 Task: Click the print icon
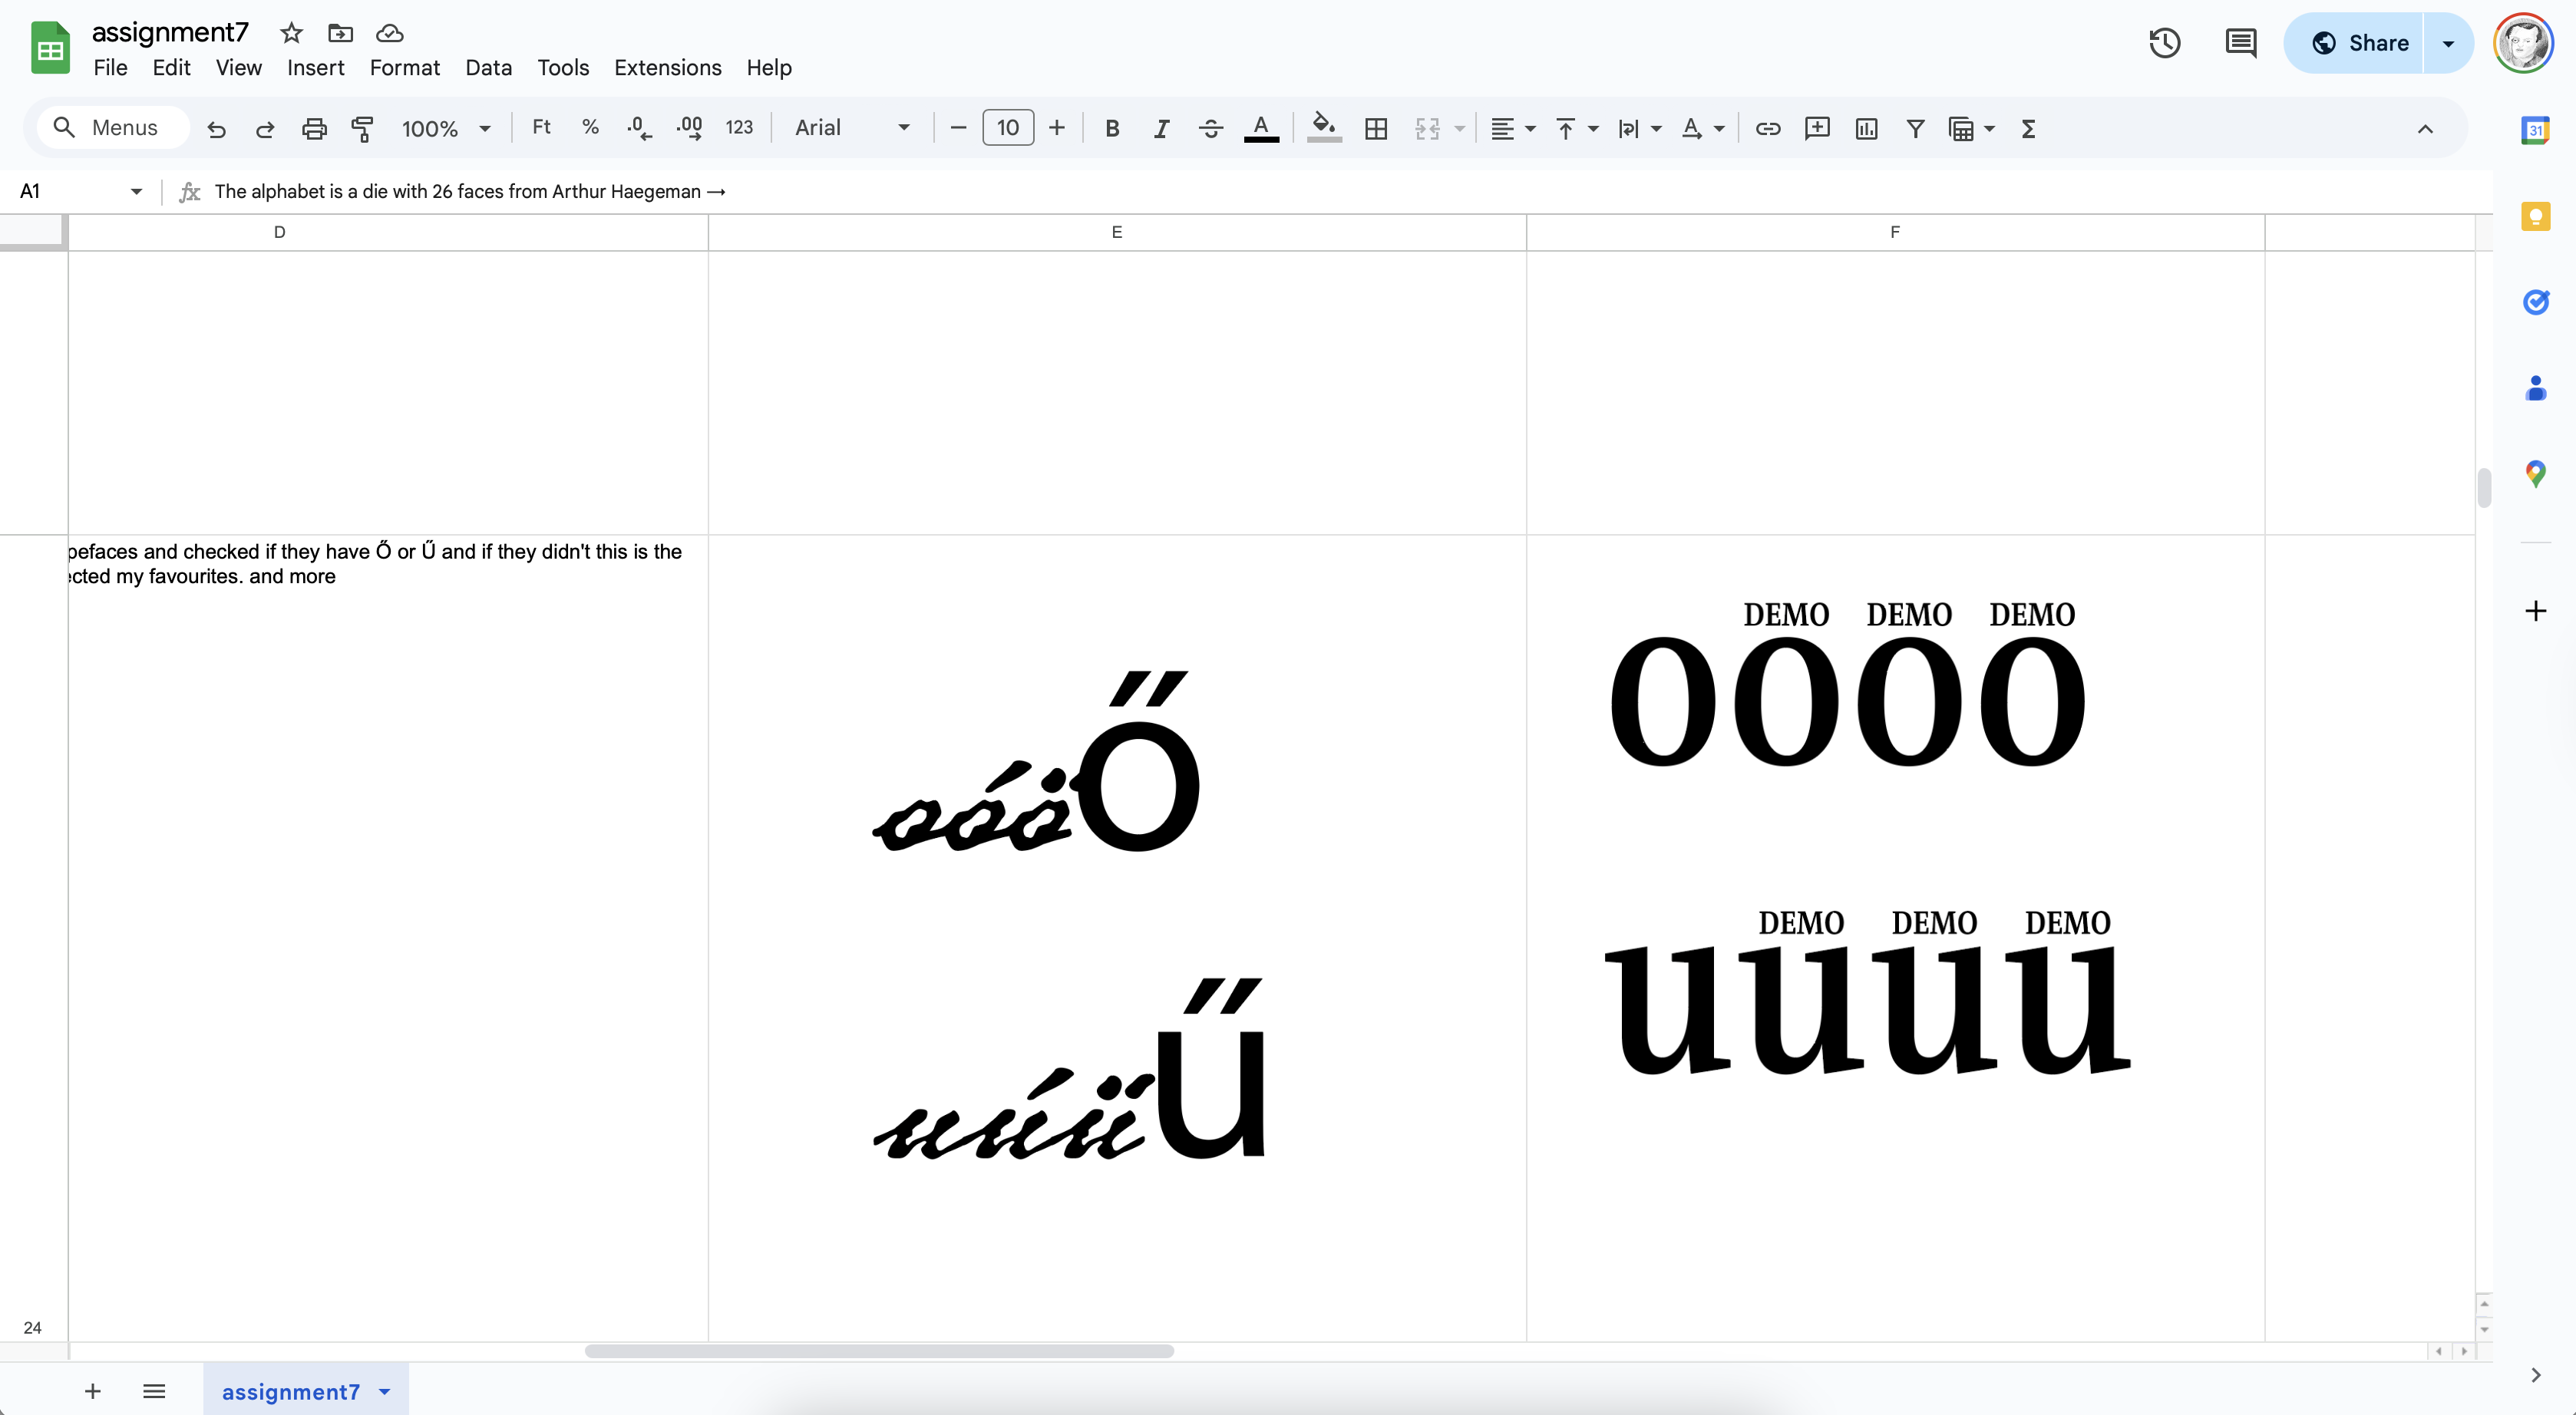(x=314, y=128)
